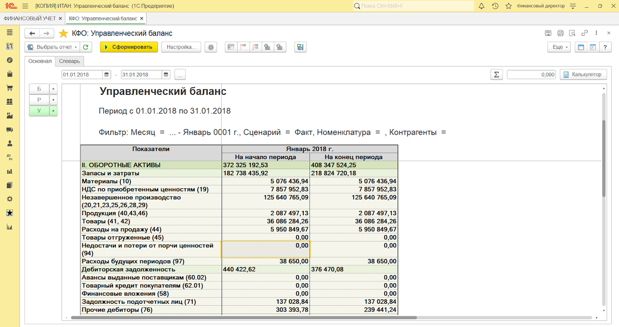
Task: Add report to favorites with yellow star
Action: tap(63, 33)
